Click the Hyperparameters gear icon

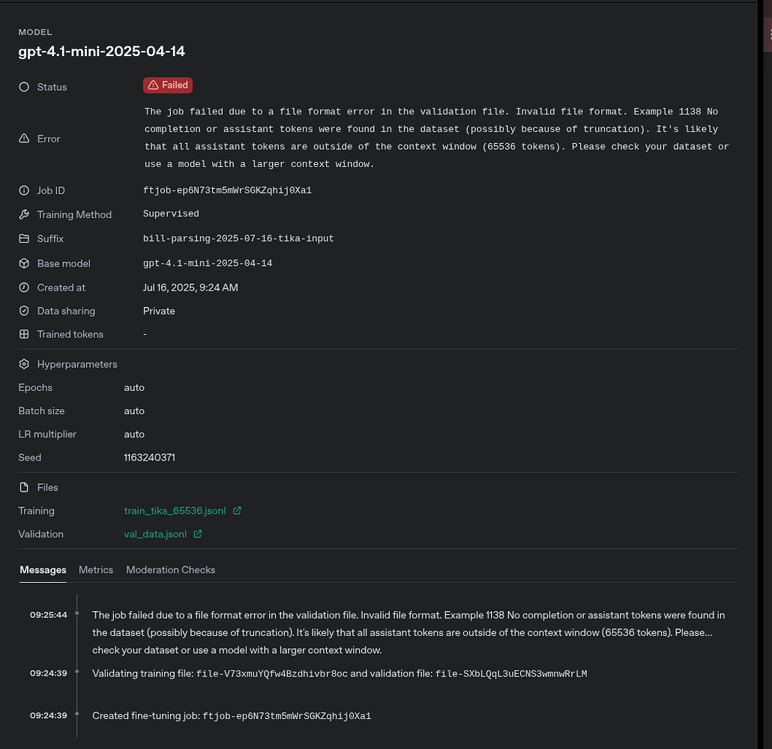pyautogui.click(x=23, y=364)
